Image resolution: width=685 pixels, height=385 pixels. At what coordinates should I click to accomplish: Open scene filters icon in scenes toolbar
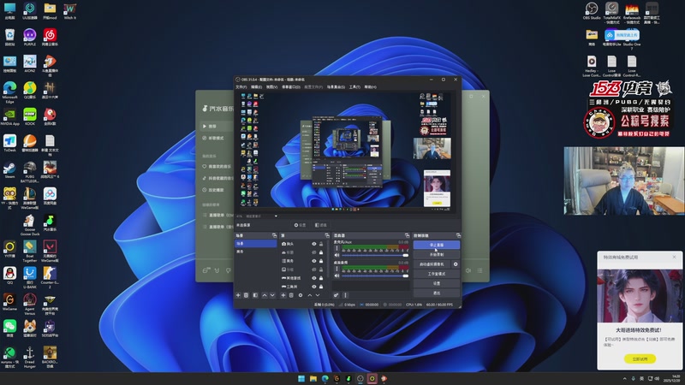click(255, 295)
